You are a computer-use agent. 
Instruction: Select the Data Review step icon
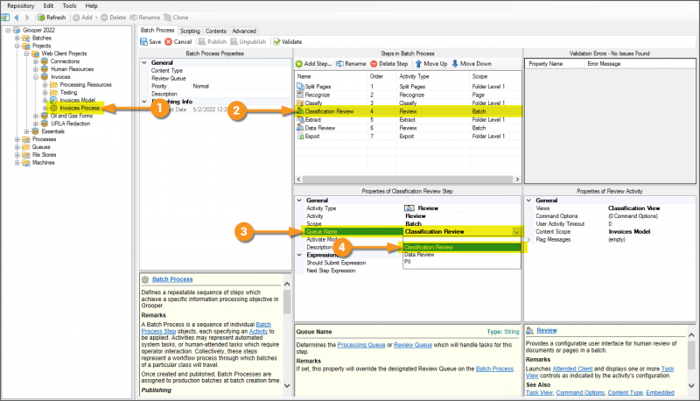click(300, 128)
